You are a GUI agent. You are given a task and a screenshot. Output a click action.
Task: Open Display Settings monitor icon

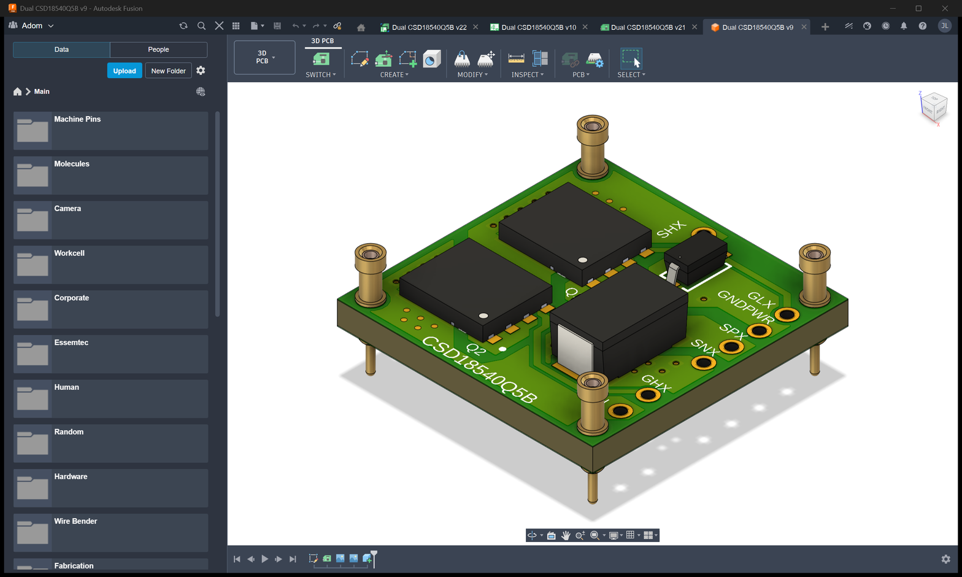613,535
